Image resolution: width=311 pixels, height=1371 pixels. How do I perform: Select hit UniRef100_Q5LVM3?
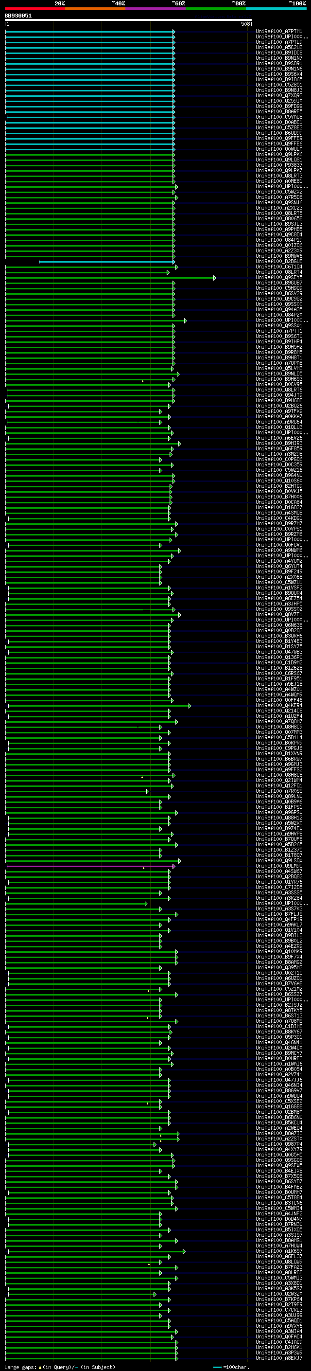(279, 368)
